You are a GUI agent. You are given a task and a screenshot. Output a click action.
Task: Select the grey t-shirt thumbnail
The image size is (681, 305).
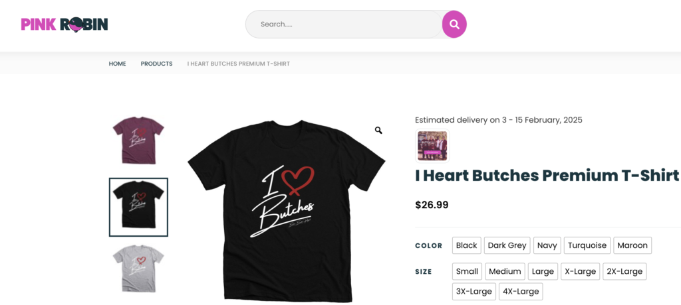[x=138, y=269]
